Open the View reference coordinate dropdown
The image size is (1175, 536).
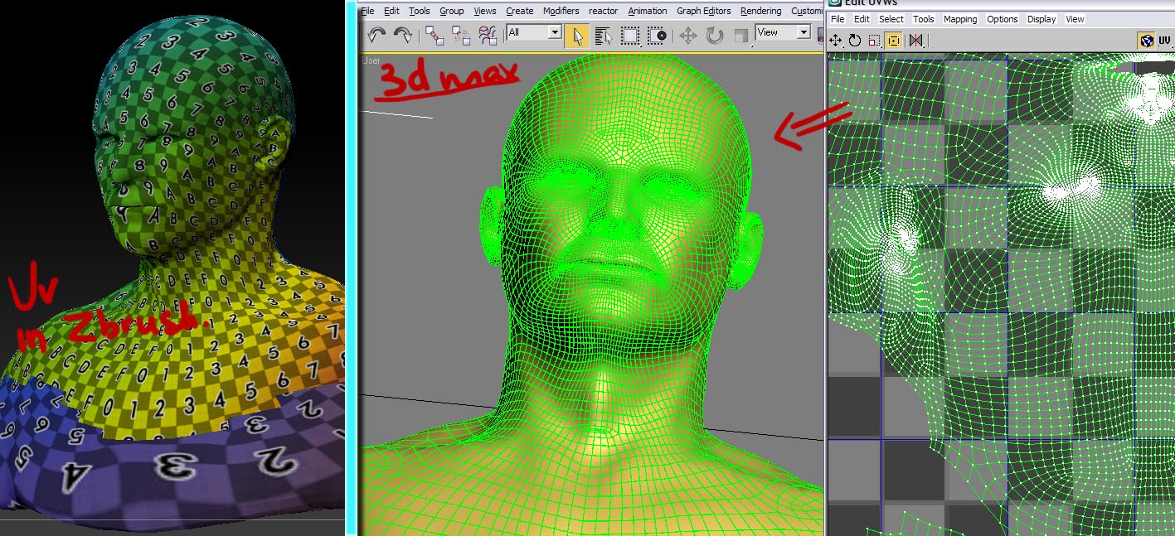coord(783,32)
